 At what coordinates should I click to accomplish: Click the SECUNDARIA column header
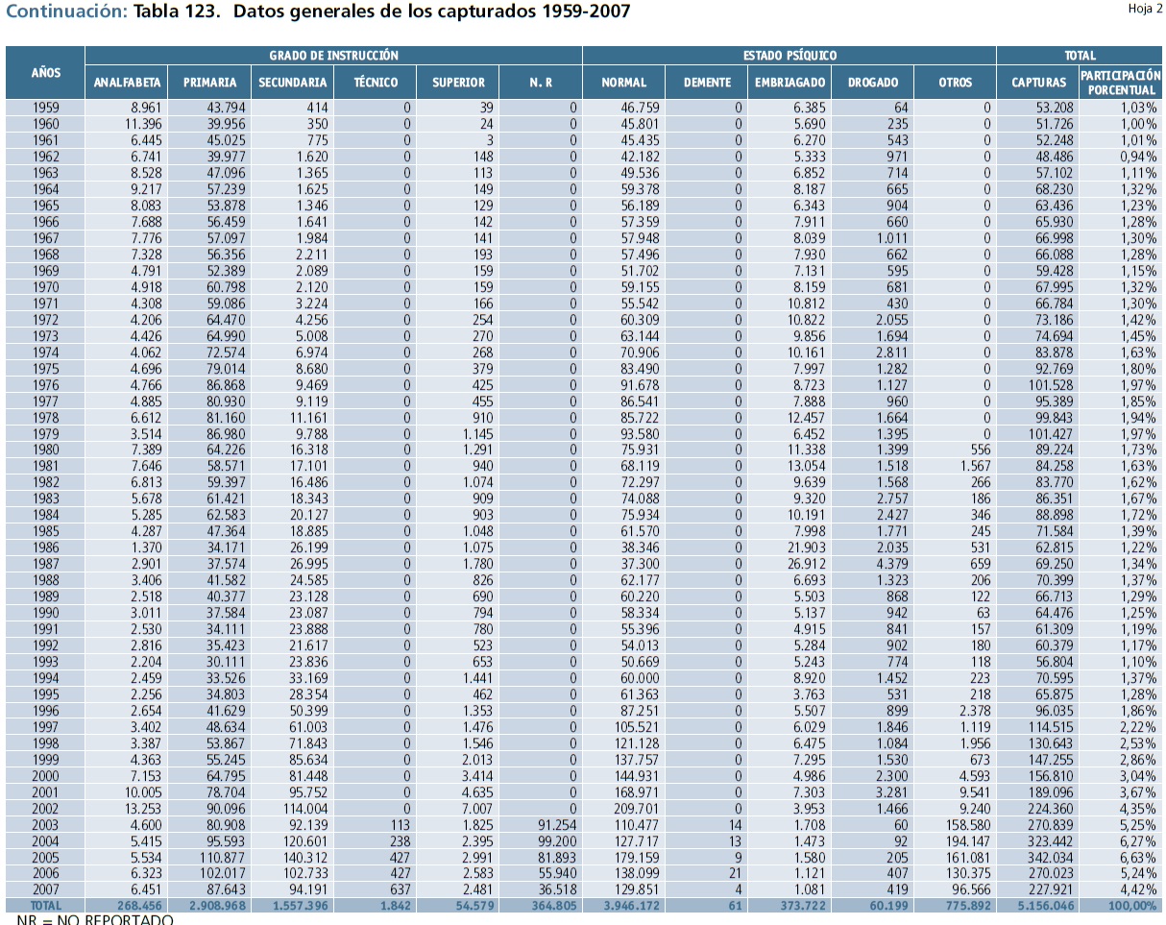(292, 83)
